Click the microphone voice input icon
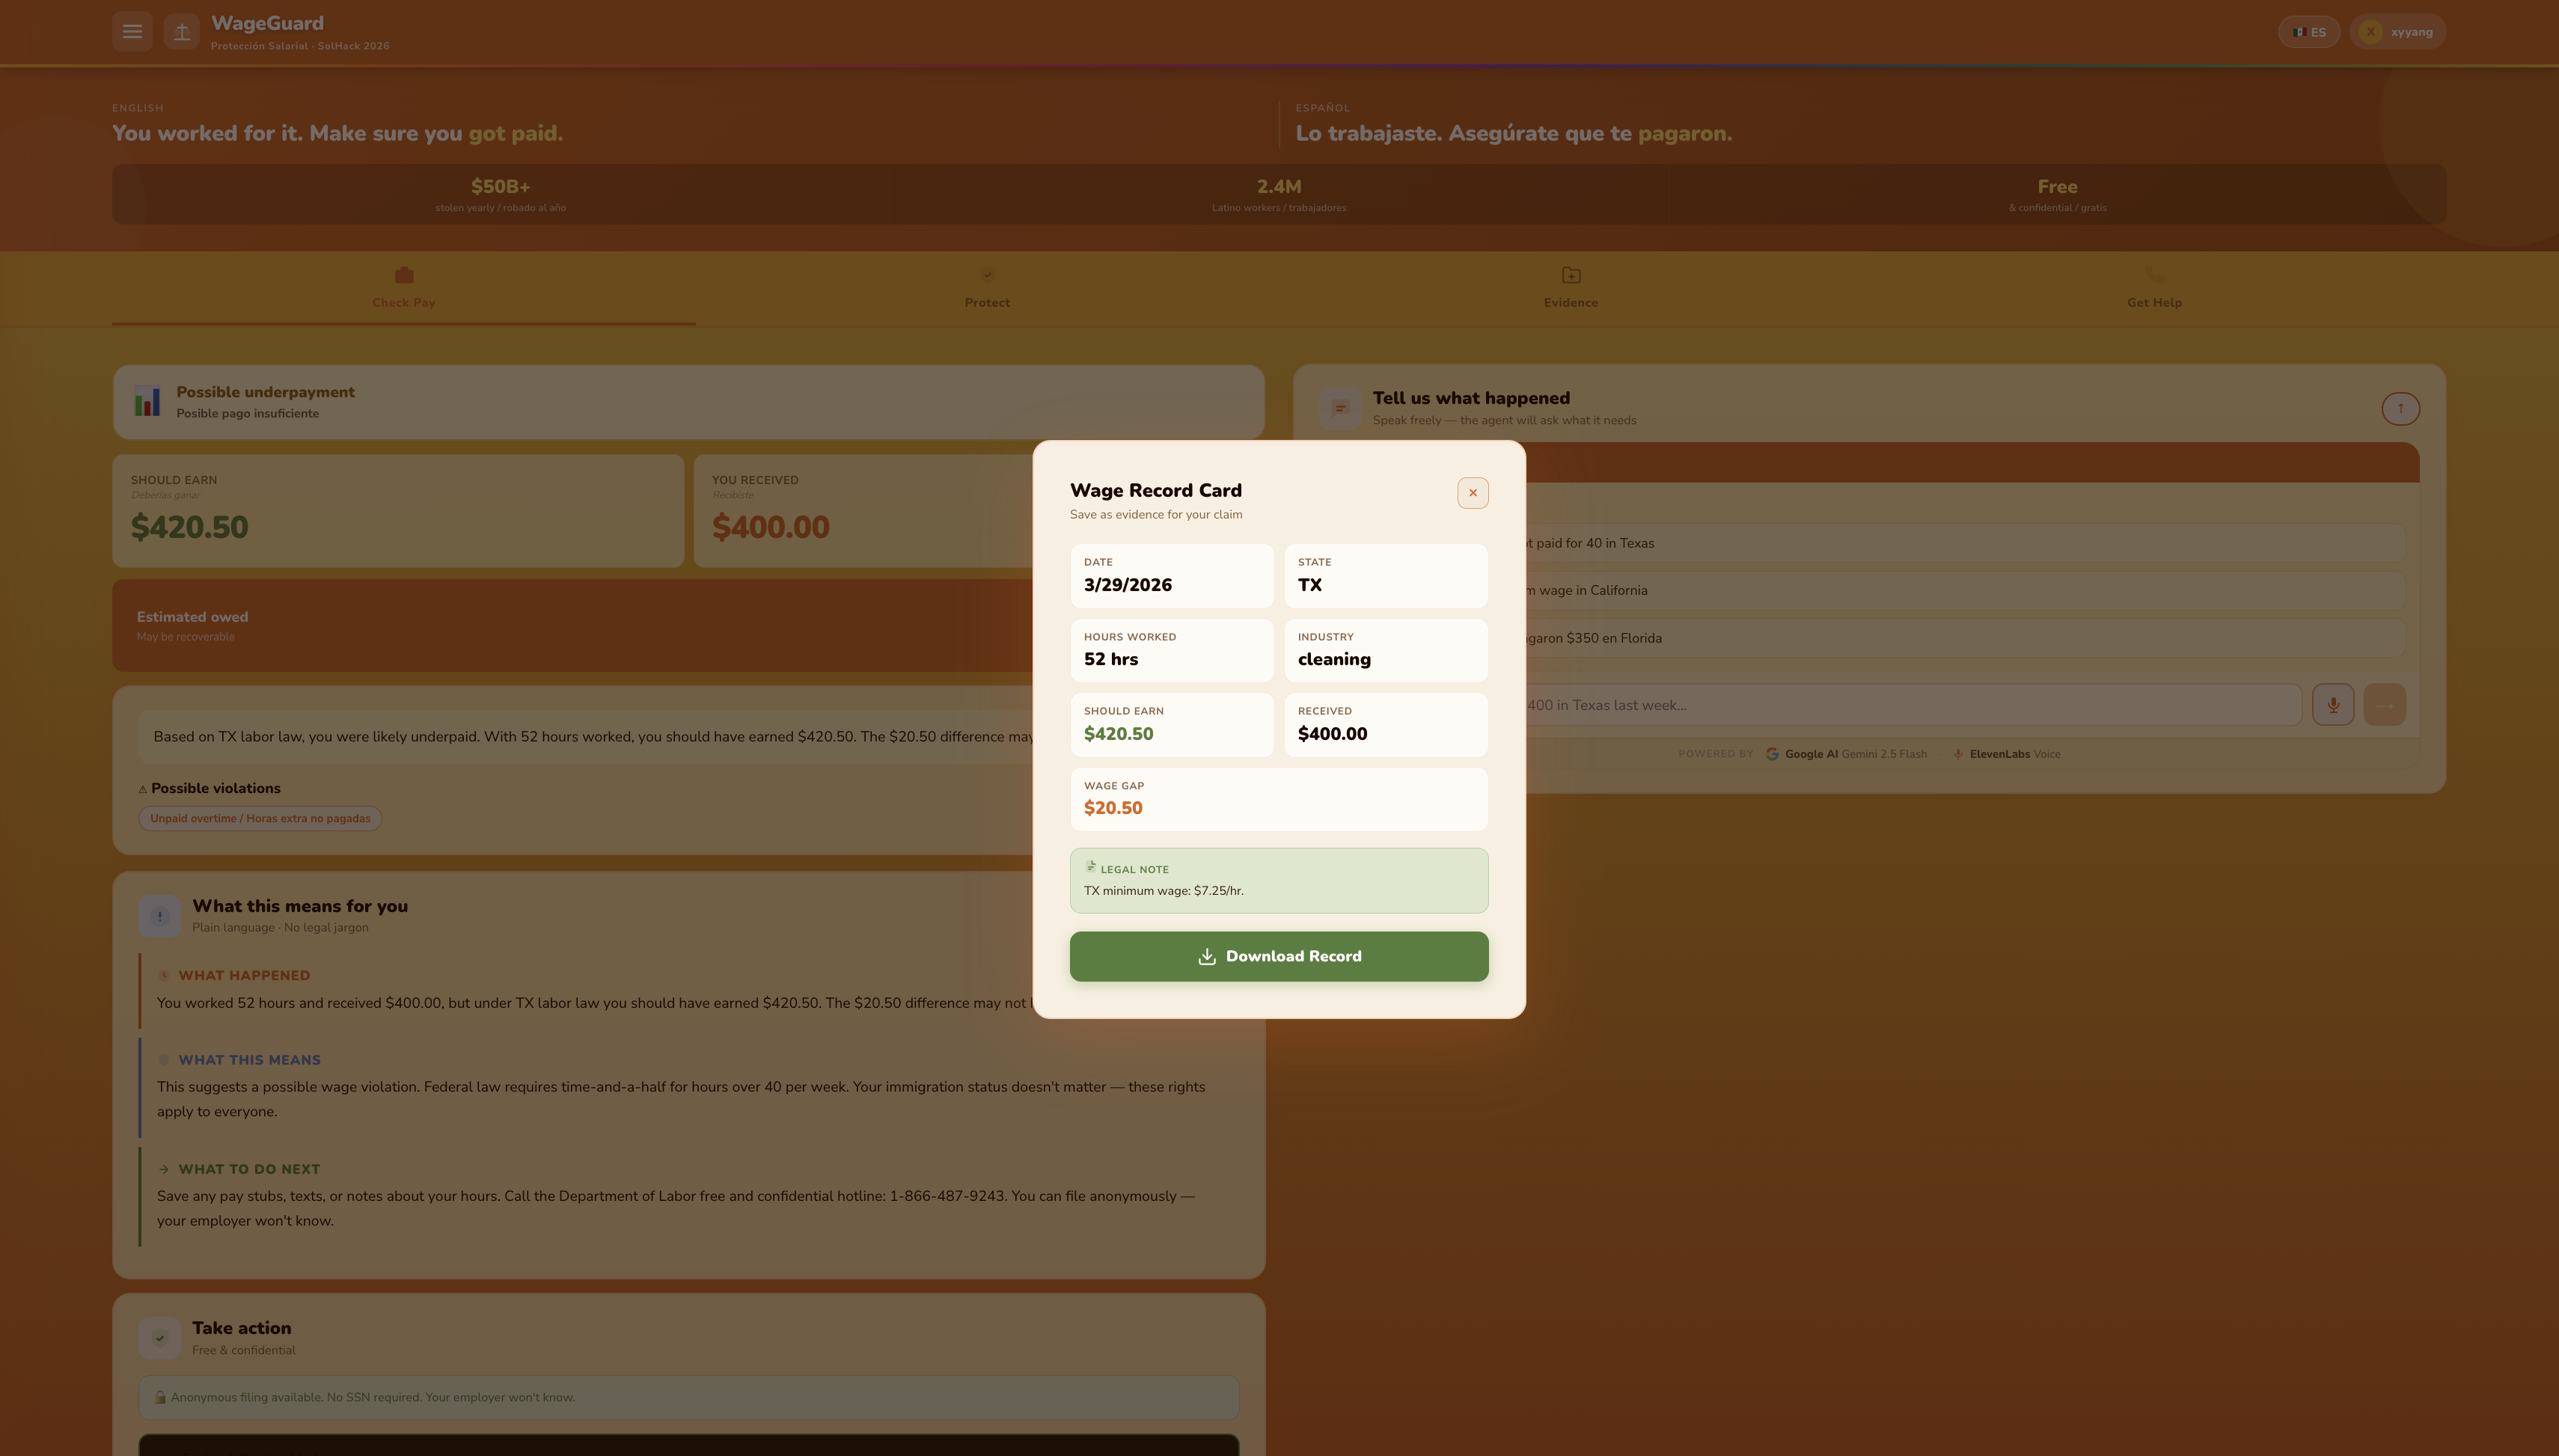The image size is (2559, 1456). pos(2332,705)
